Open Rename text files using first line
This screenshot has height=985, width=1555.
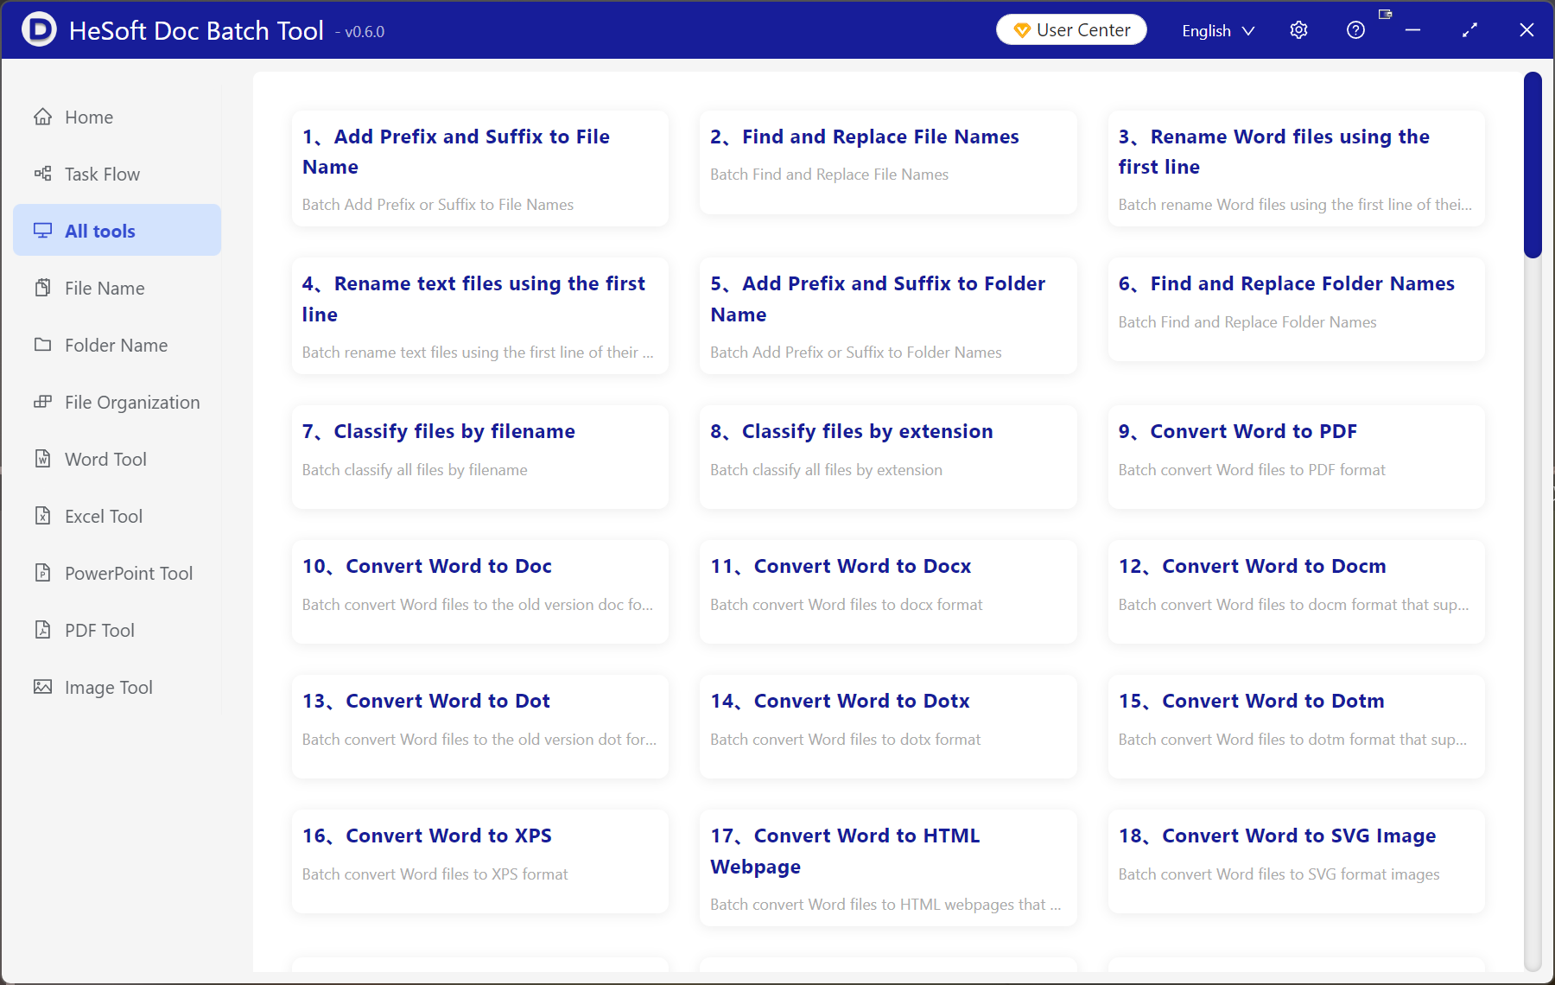[x=480, y=315]
